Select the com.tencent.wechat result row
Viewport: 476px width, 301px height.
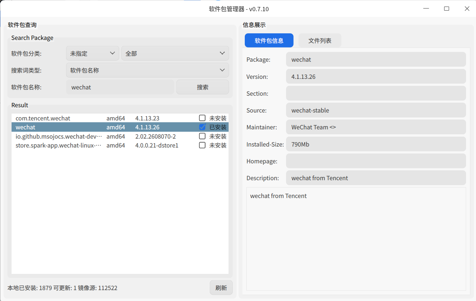(120, 118)
